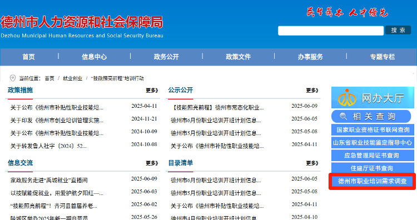Image resolution: width=417 pixels, height=220 pixels.
Task: Open "技能照亮前程"！齐河县首届养老... article
Action: coord(54,206)
